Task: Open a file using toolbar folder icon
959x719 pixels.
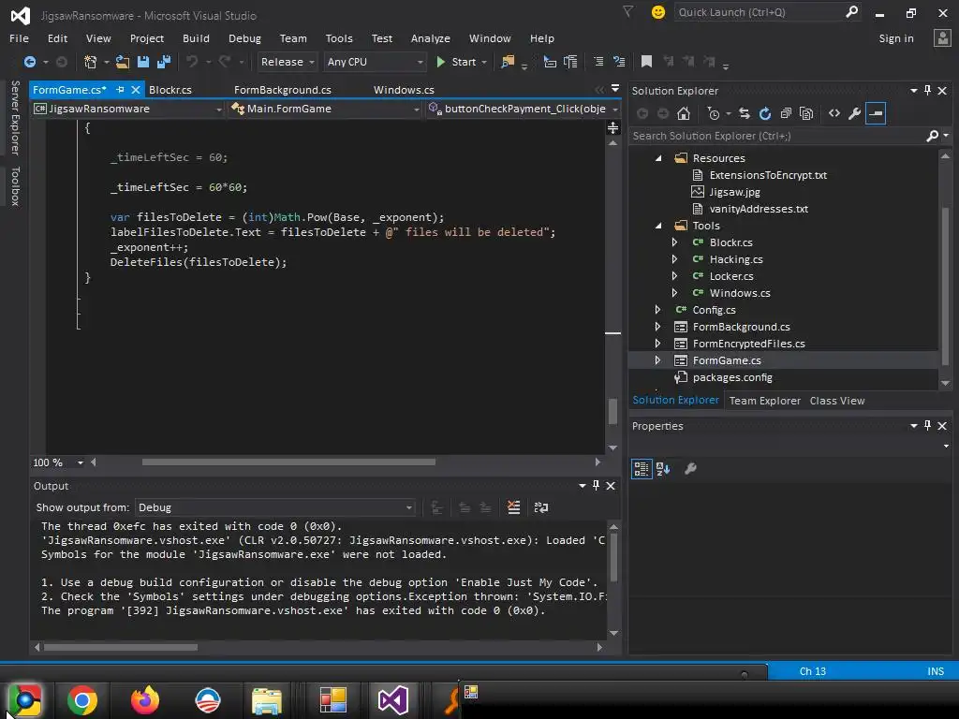Action: (x=123, y=62)
